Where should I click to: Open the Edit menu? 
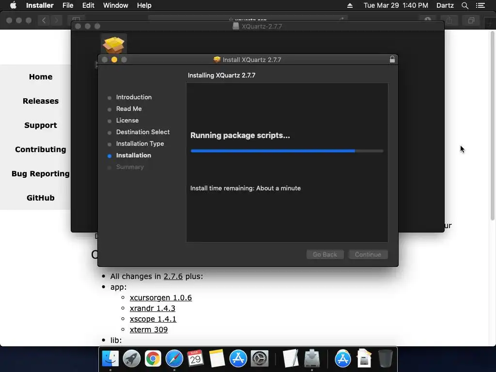coord(88,5)
